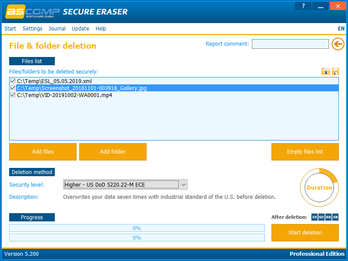The image size is (348, 261).
Task: Click inside the Report comment field
Action: 290,43
